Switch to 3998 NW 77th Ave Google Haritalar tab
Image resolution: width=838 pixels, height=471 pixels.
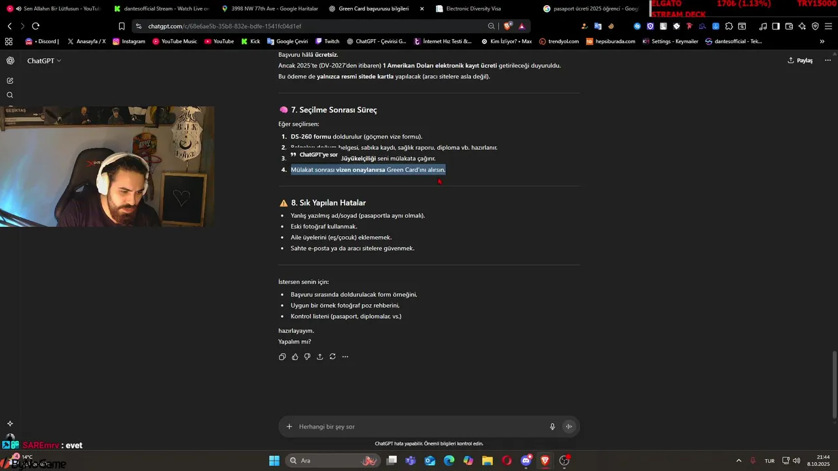pyautogui.click(x=268, y=9)
